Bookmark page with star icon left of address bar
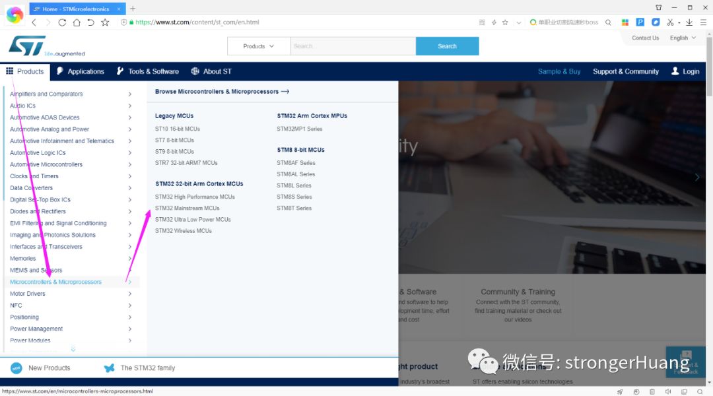This screenshot has width=713, height=396. coord(105,22)
